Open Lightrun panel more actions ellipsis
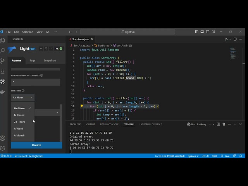 coord(51,48)
